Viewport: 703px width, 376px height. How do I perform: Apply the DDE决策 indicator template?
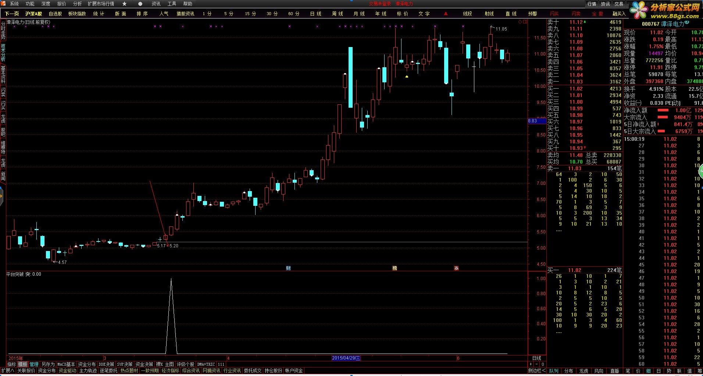(106, 364)
